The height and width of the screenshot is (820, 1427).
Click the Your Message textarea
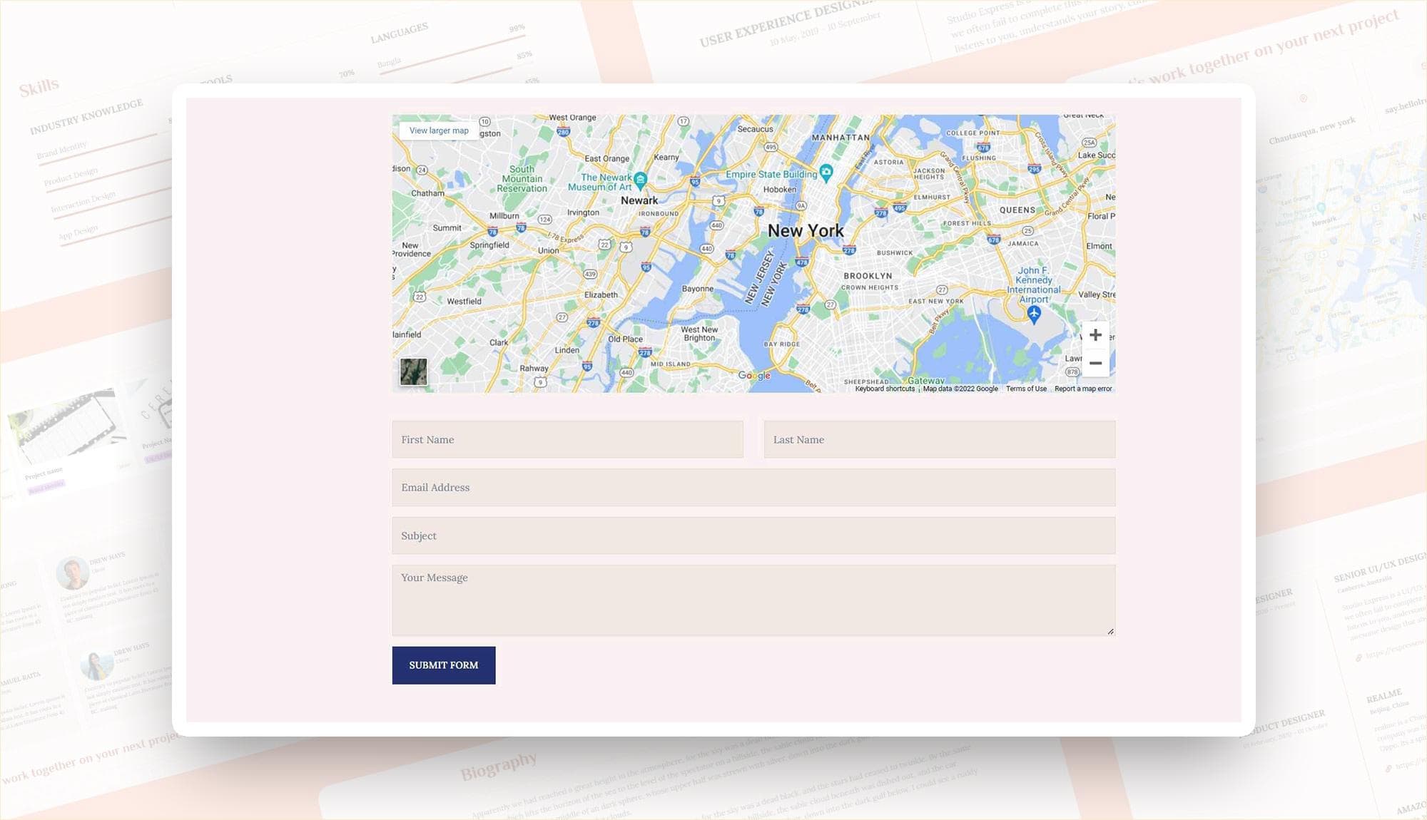(753, 600)
